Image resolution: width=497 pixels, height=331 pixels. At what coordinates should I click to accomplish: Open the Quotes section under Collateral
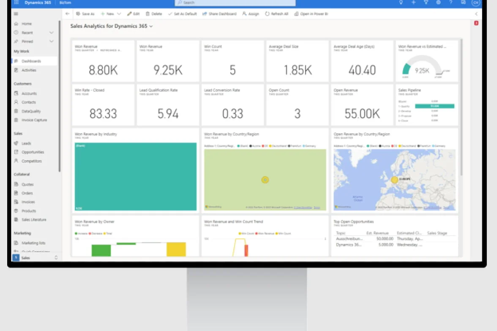pos(27,184)
